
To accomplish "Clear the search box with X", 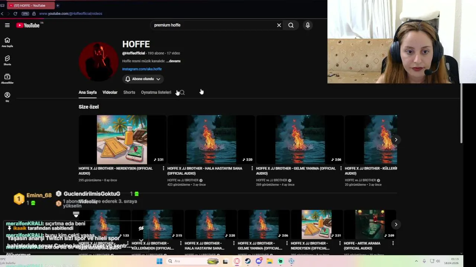I will [279, 25].
